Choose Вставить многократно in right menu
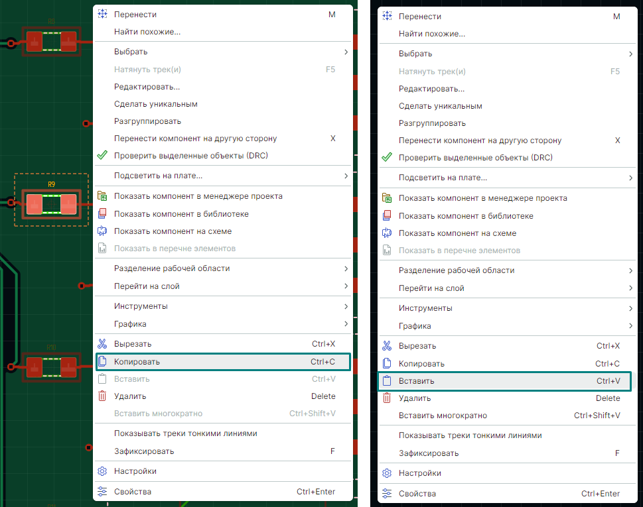643x507 pixels. coord(508,416)
